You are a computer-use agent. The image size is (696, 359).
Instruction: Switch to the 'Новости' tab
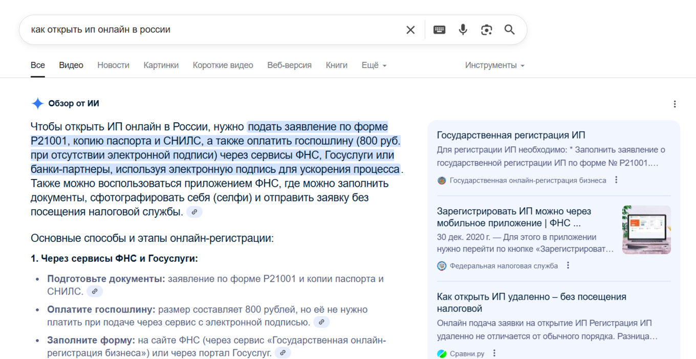(x=113, y=65)
